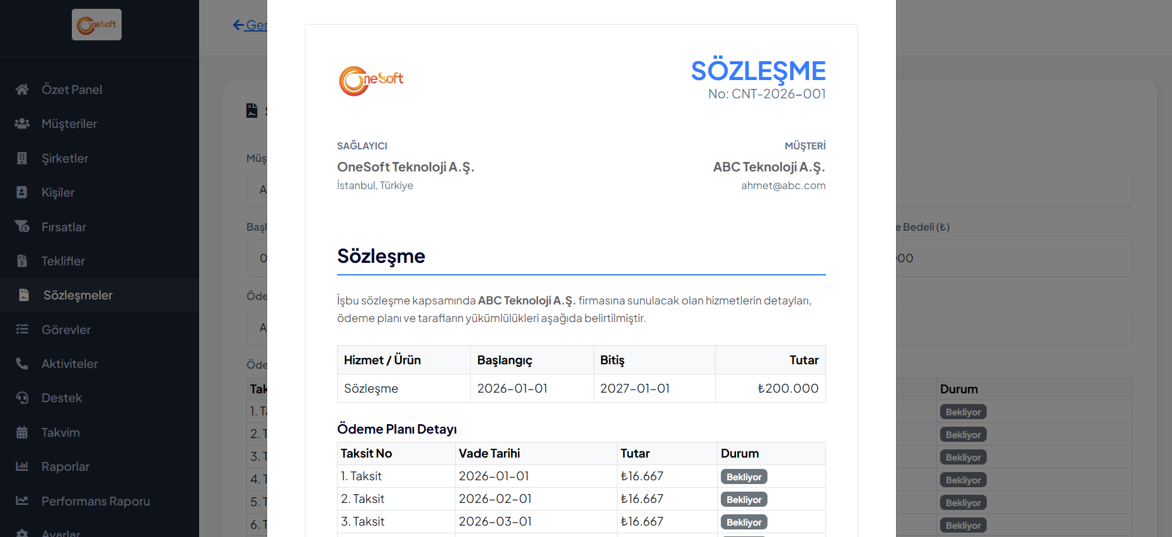1172x537 pixels.
Task: Click the 3. Taksit row label
Action: point(363,521)
